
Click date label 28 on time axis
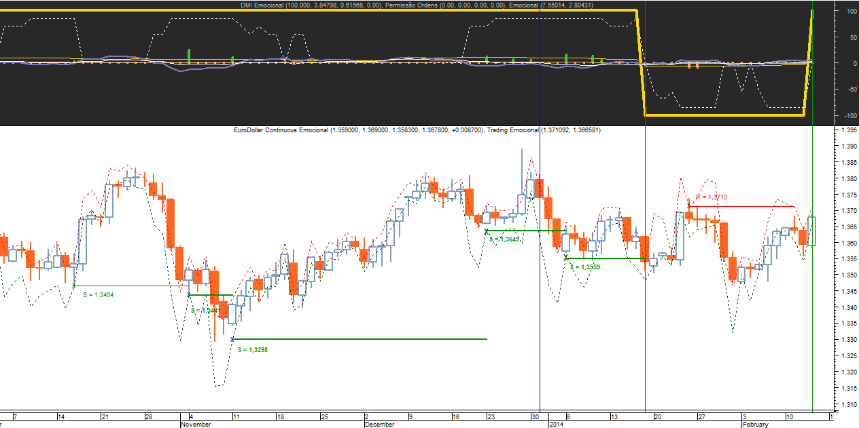pos(149,416)
